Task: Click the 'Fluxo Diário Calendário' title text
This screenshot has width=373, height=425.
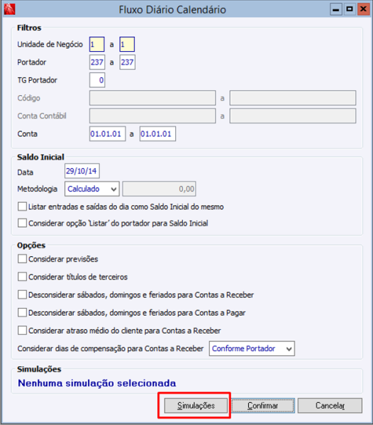Action: click(172, 10)
